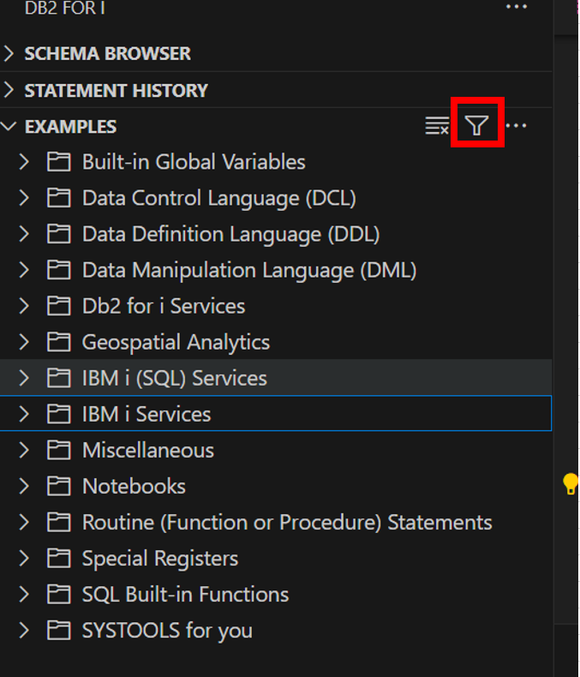Screen dimensions: 580x677
Task: Expand the Built-in Global Variables chevron
Action: click(x=24, y=162)
